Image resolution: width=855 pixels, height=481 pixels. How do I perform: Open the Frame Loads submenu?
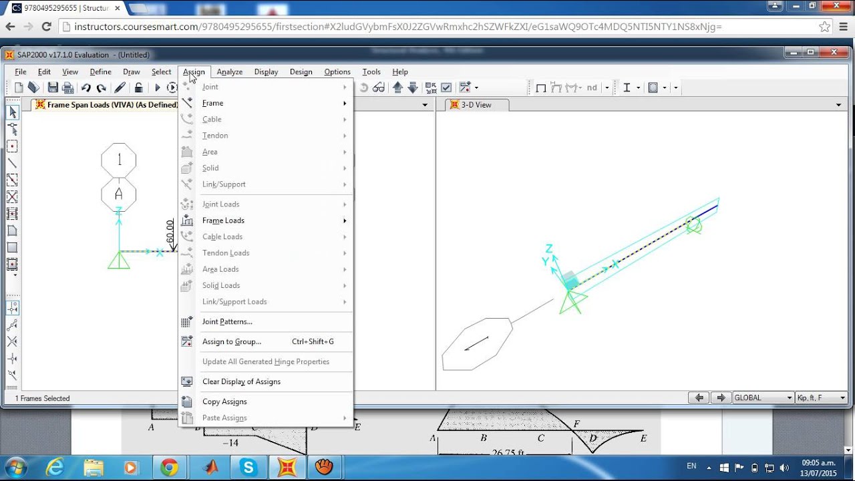pos(265,220)
